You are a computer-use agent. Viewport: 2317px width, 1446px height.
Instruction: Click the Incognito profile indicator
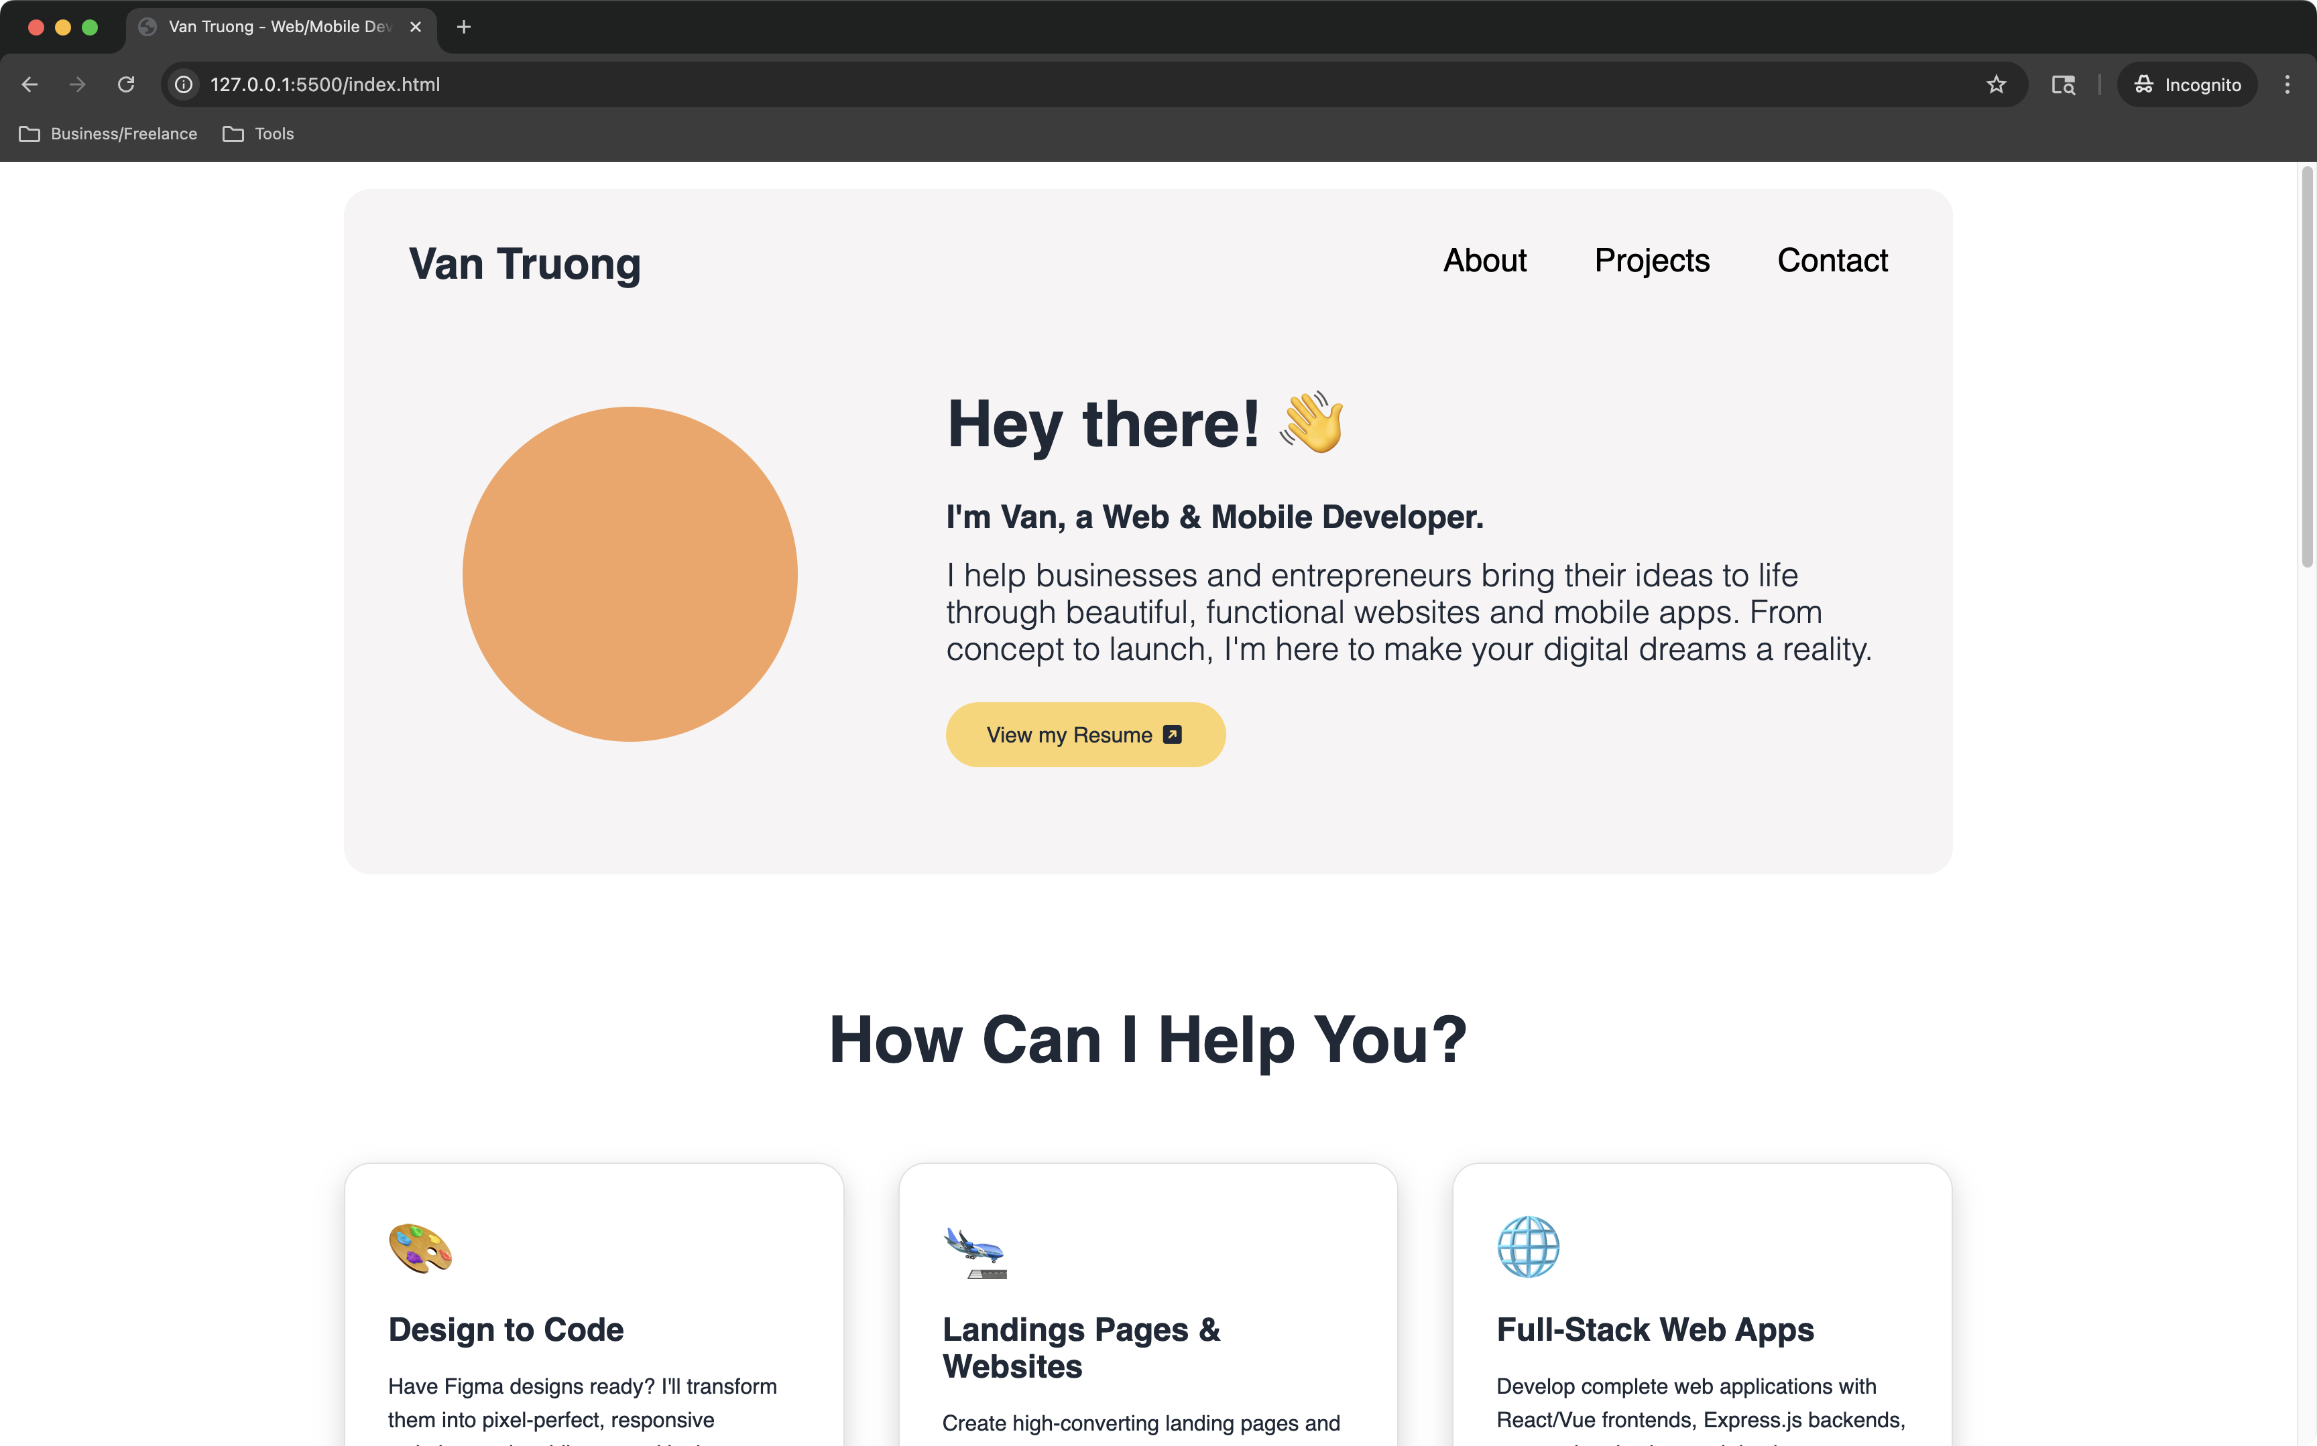2187,84
